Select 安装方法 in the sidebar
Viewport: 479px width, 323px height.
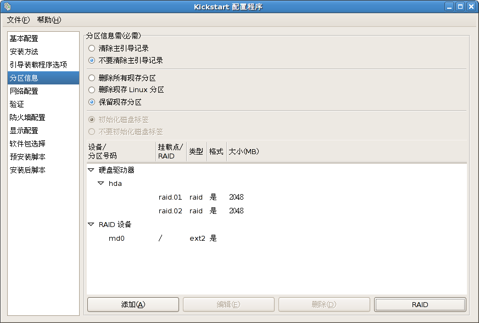pyautogui.click(x=43, y=52)
